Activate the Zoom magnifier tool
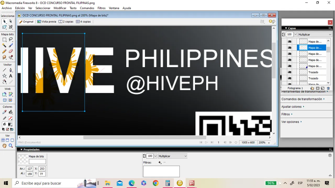 pyautogui.click(x=11, y=146)
